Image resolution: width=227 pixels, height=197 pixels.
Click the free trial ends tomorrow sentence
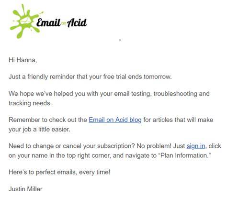(x=90, y=77)
